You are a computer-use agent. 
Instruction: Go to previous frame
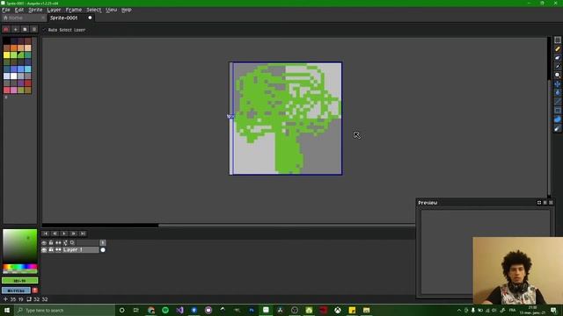point(55,233)
